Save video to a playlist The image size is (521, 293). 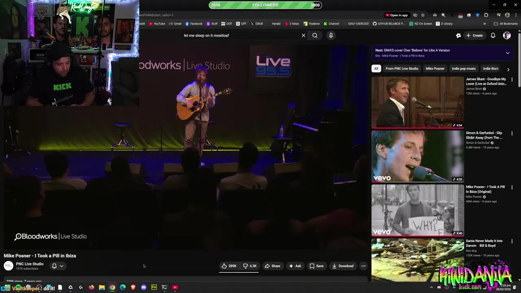click(x=316, y=266)
